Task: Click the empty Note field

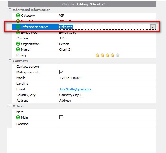Action: coord(107,112)
